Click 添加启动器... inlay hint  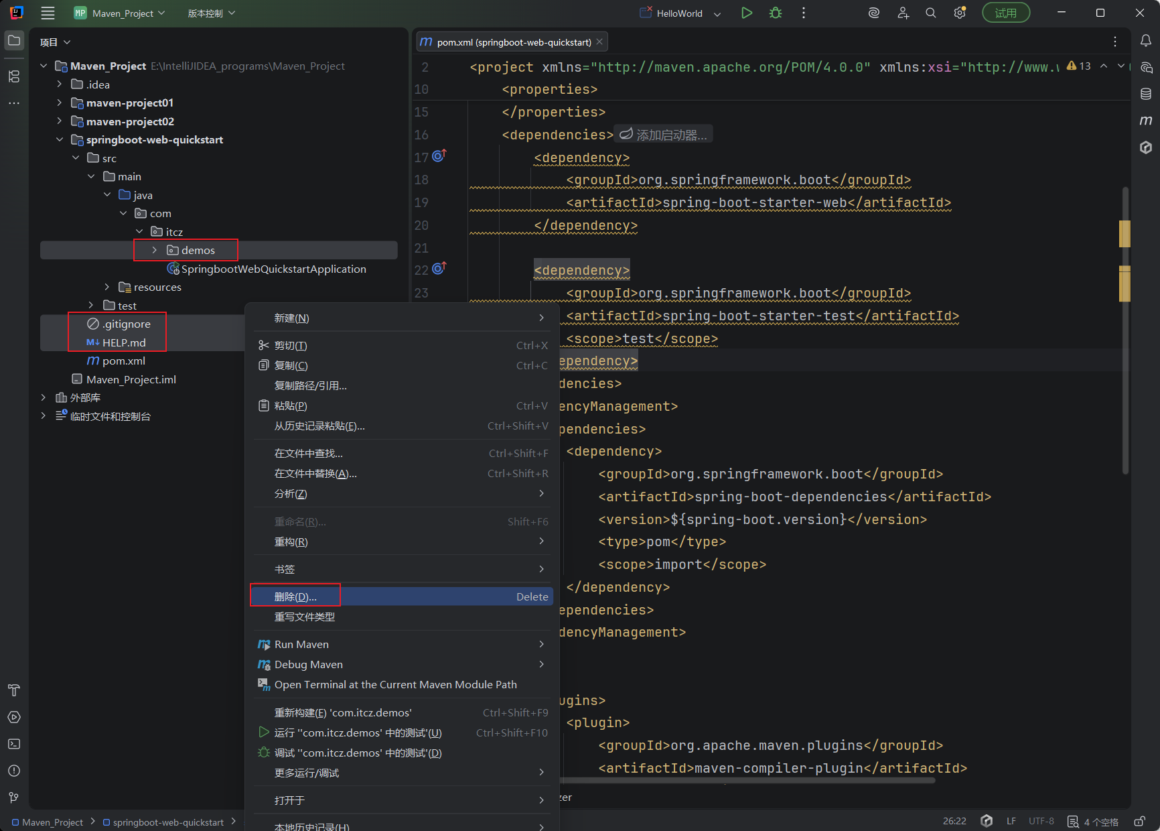click(x=663, y=135)
